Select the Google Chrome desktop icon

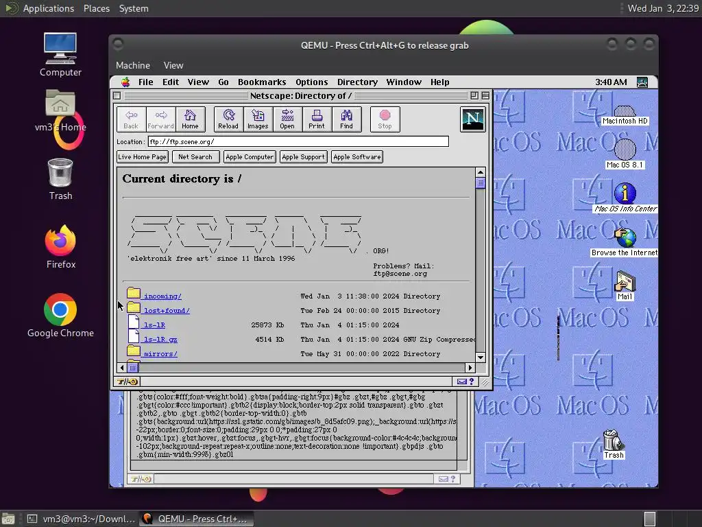pyautogui.click(x=60, y=316)
